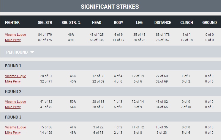Select the SIG. STR. % column header
This screenshot has width=221, height=140.
pyautogui.click(x=71, y=23)
